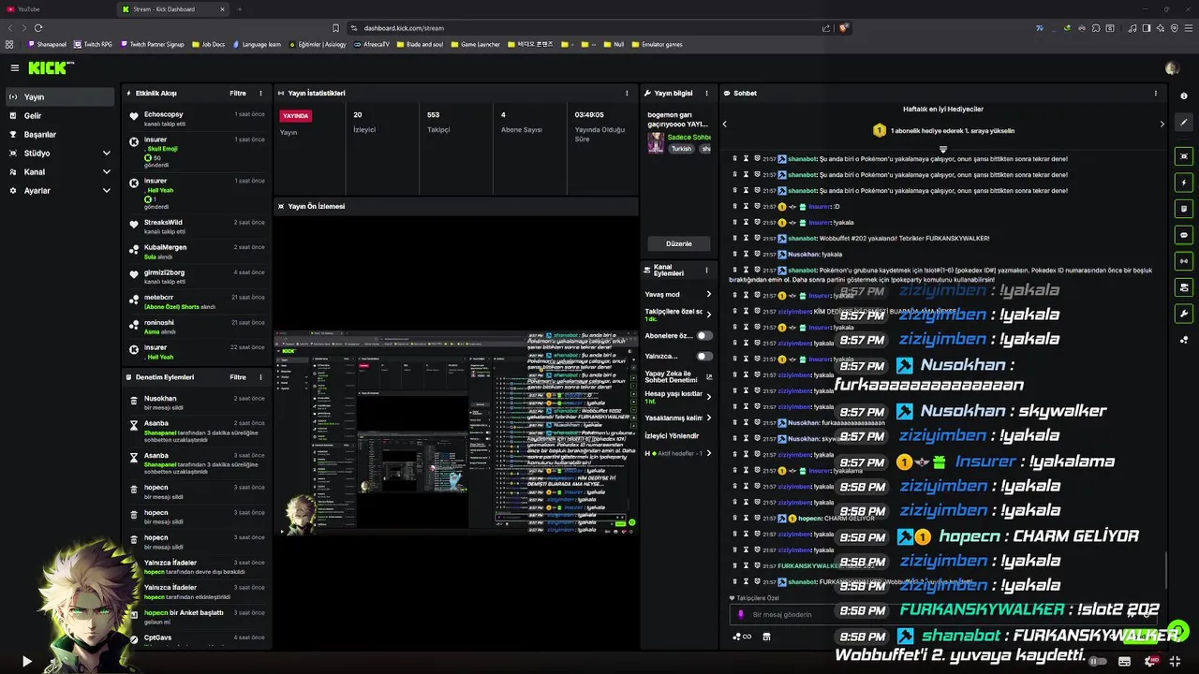
Task: Show next leaderboard with right arrow in chat
Action: coord(1162,124)
